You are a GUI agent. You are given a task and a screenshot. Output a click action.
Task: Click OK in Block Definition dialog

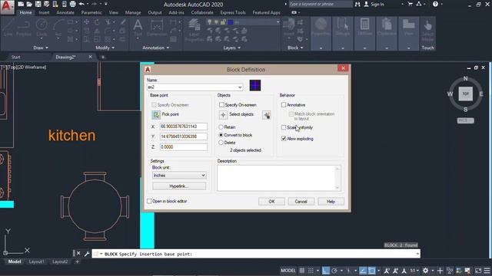(x=271, y=202)
